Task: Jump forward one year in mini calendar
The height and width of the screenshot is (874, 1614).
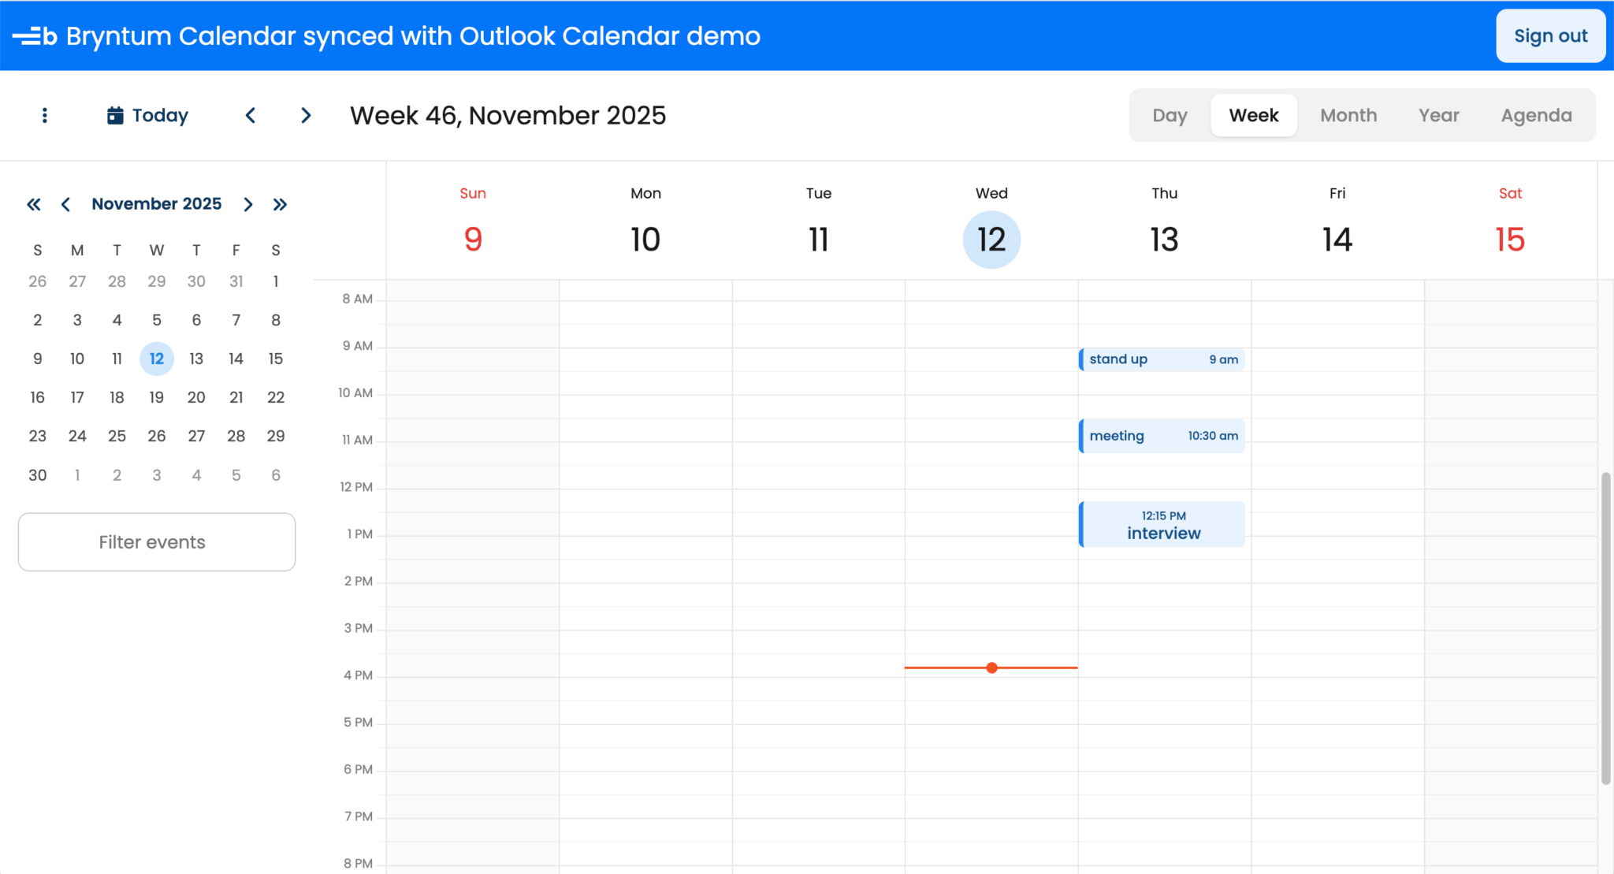Action: (x=280, y=205)
